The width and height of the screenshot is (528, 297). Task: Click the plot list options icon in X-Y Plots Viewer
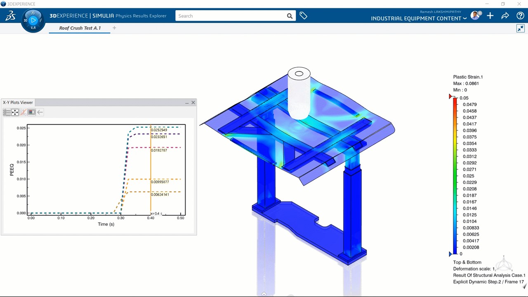[x=7, y=112]
